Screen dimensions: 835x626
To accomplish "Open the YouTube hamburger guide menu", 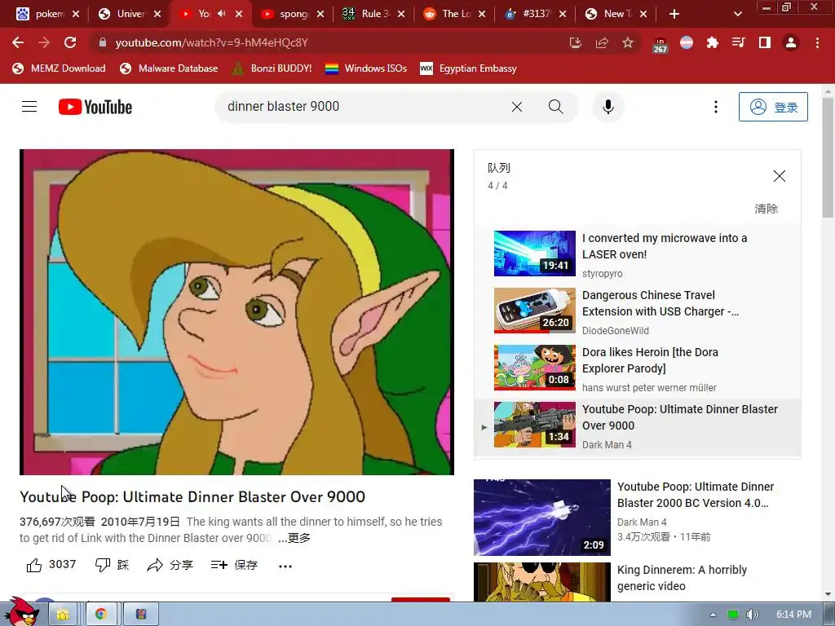I will coord(29,107).
